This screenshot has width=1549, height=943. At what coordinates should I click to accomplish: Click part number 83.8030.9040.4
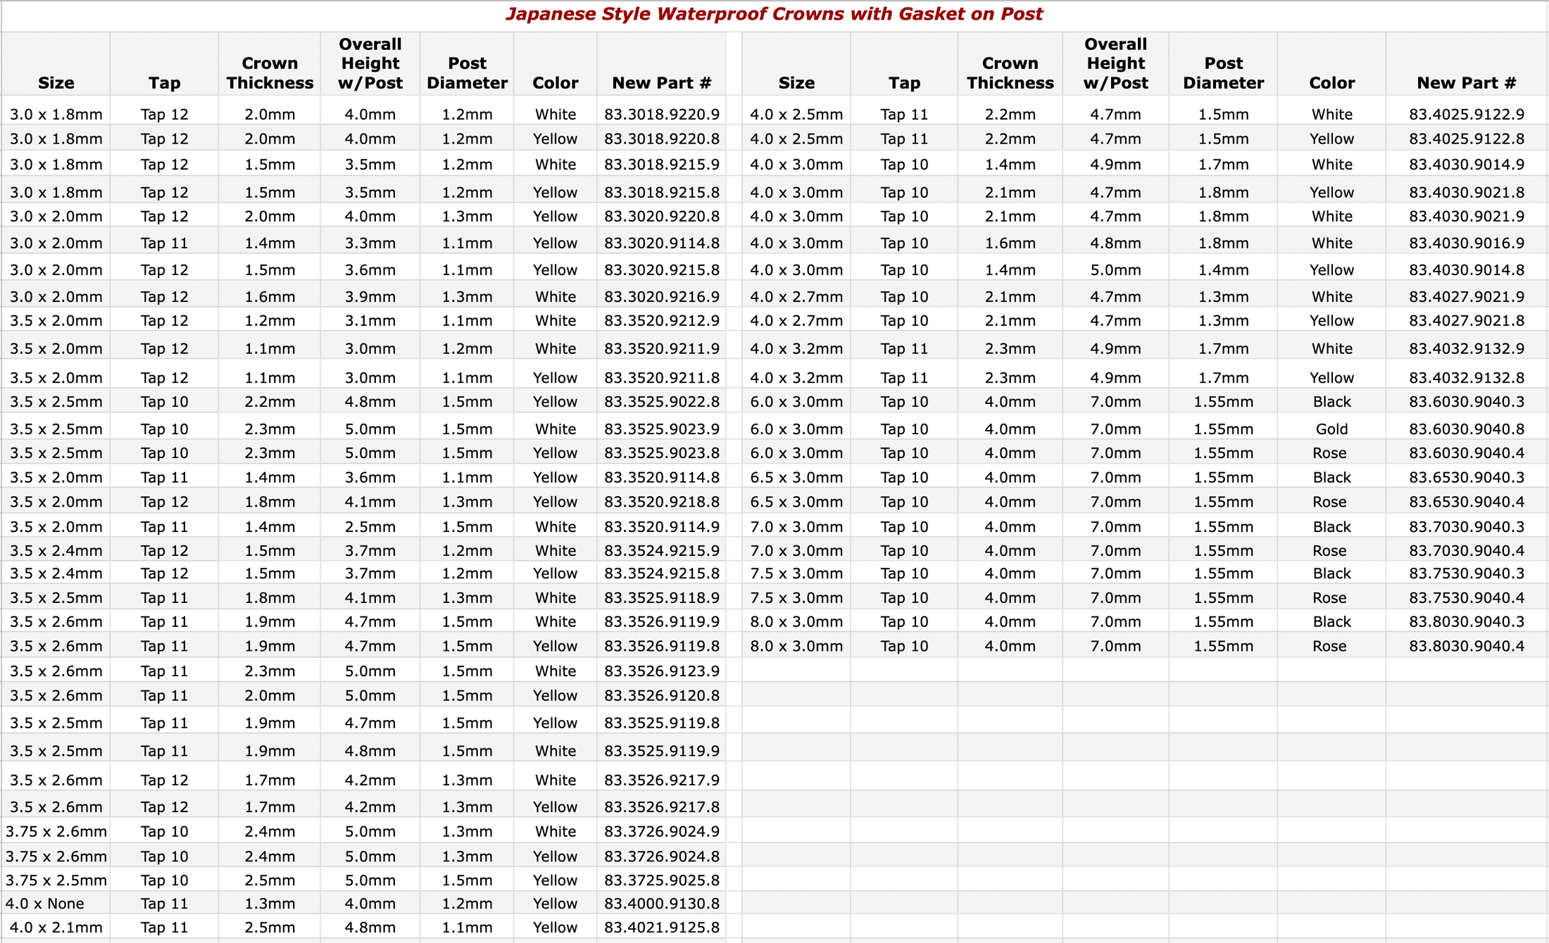1467,645
